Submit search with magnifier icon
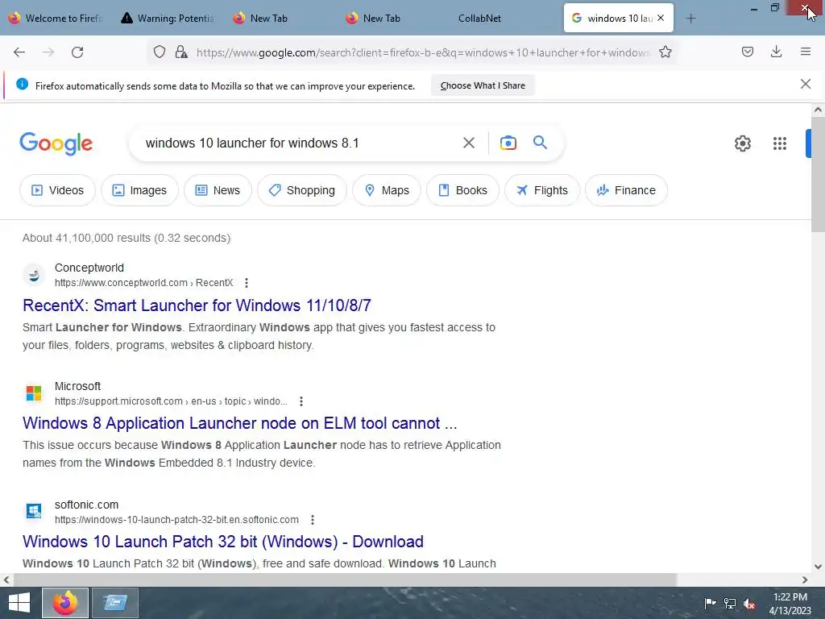Image resolution: width=825 pixels, height=619 pixels. click(x=540, y=142)
